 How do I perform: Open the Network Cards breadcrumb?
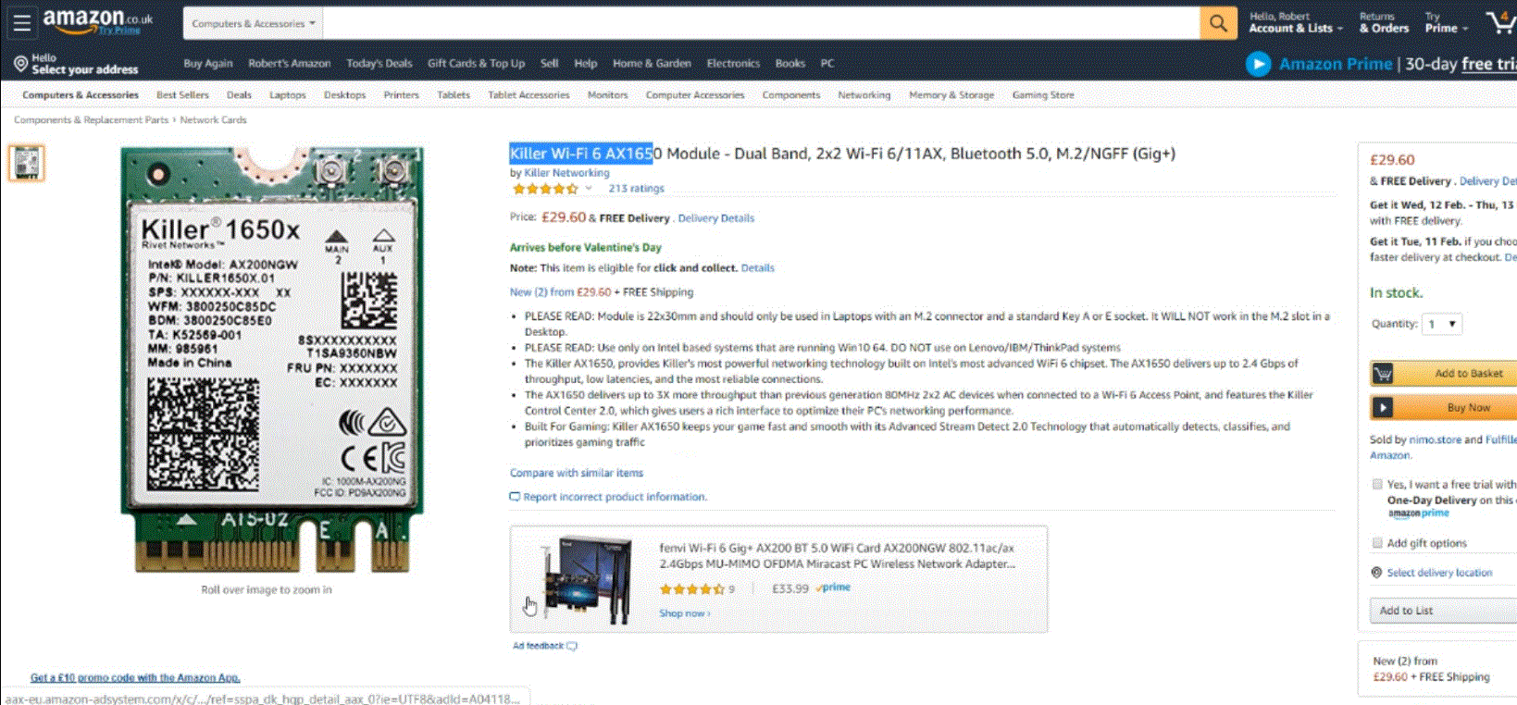[213, 120]
